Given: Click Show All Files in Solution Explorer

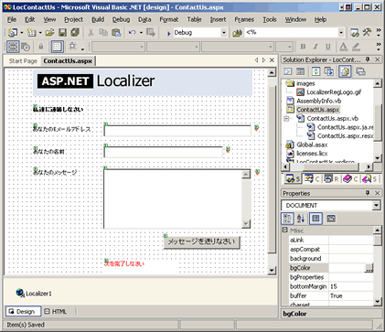Looking at the screenshot, I should click(x=345, y=71).
